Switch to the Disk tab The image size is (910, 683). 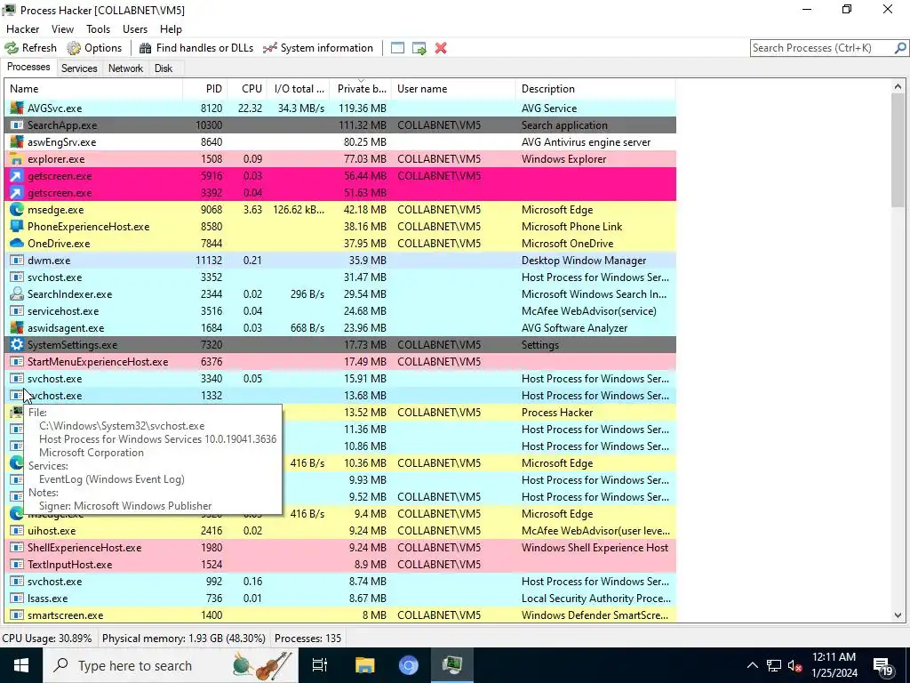tap(164, 68)
